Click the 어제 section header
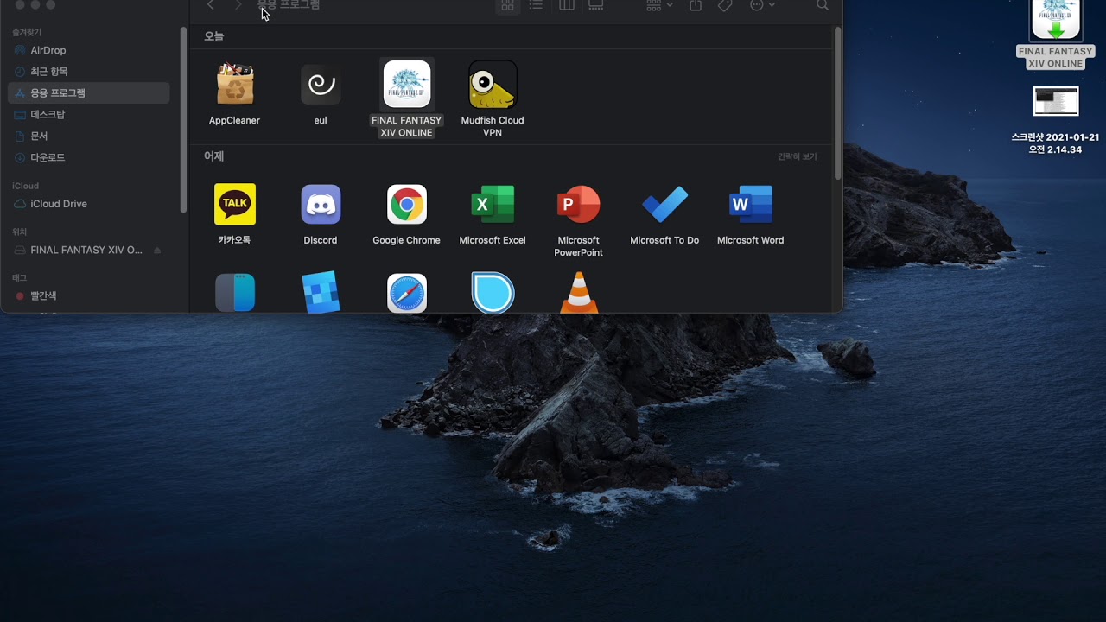Image resolution: width=1106 pixels, height=622 pixels. pyautogui.click(x=213, y=156)
